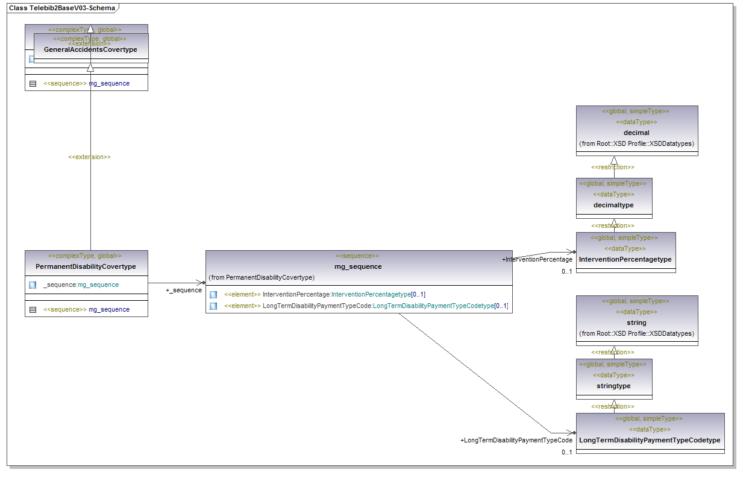Select the PermanentDisabilityCovertype class header
The height and width of the screenshot is (478, 749).
(x=86, y=266)
